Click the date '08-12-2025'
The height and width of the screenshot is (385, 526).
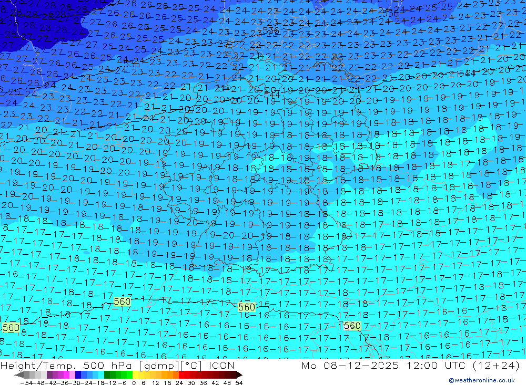point(361,366)
